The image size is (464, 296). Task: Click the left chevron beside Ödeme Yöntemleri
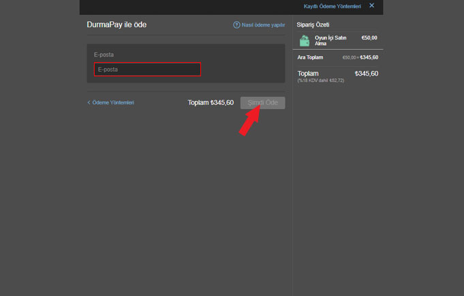[x=89, y=102]
